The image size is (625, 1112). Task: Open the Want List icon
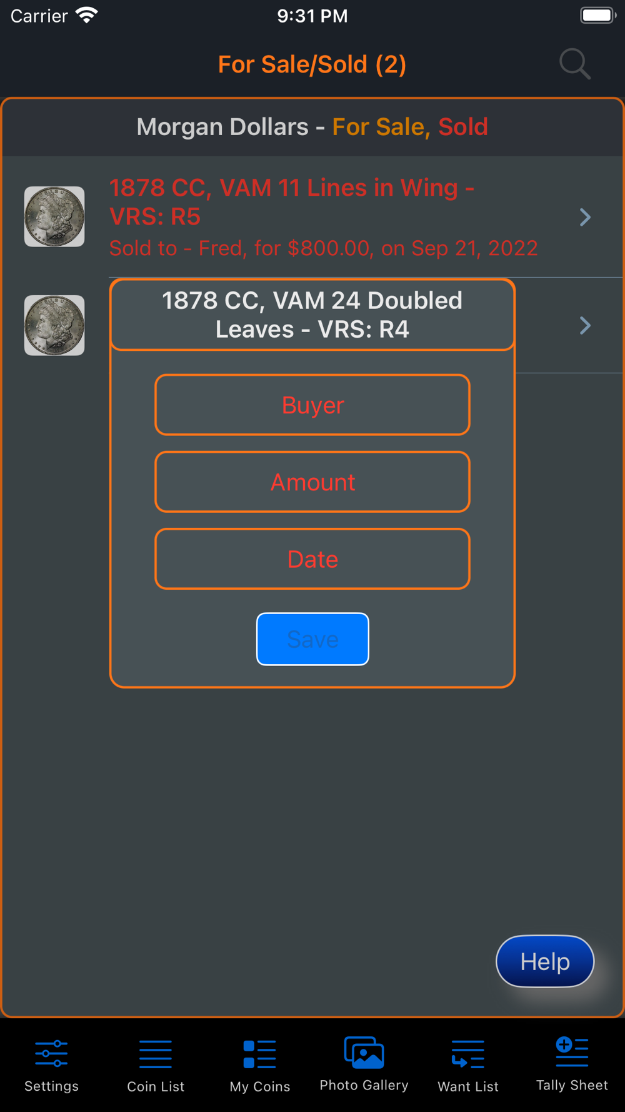(468, 1054)
